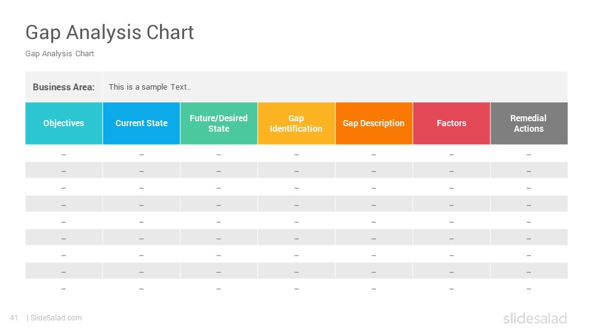Click the Remedial Actions header
The height and width of the screenshot is (334, 593).
[x=529, y=123]
